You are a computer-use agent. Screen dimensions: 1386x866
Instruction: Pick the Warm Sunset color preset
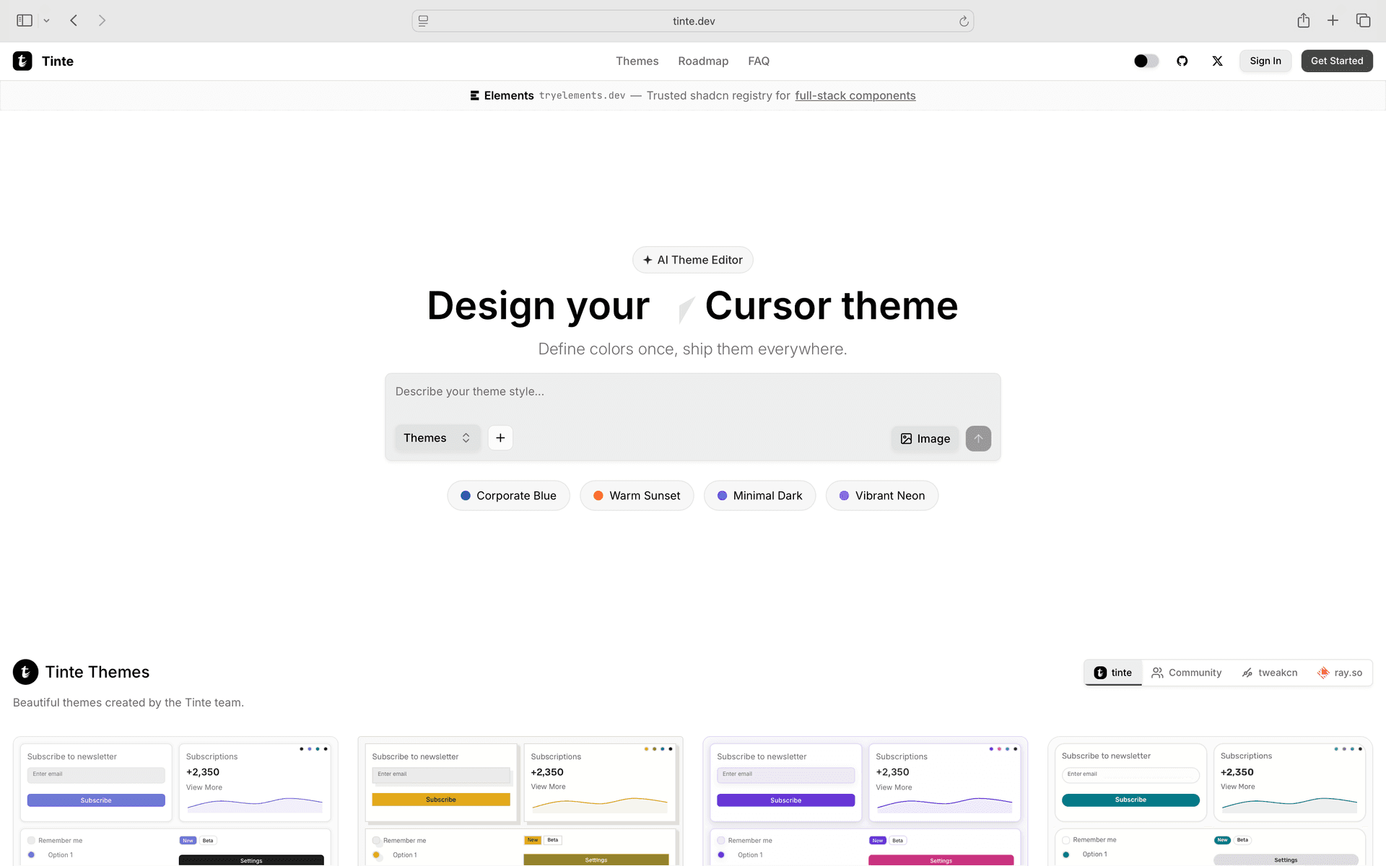click(637, 496)
